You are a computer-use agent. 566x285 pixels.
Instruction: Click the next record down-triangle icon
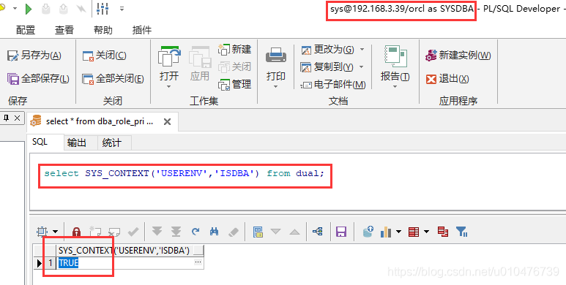tap(276, 232)
